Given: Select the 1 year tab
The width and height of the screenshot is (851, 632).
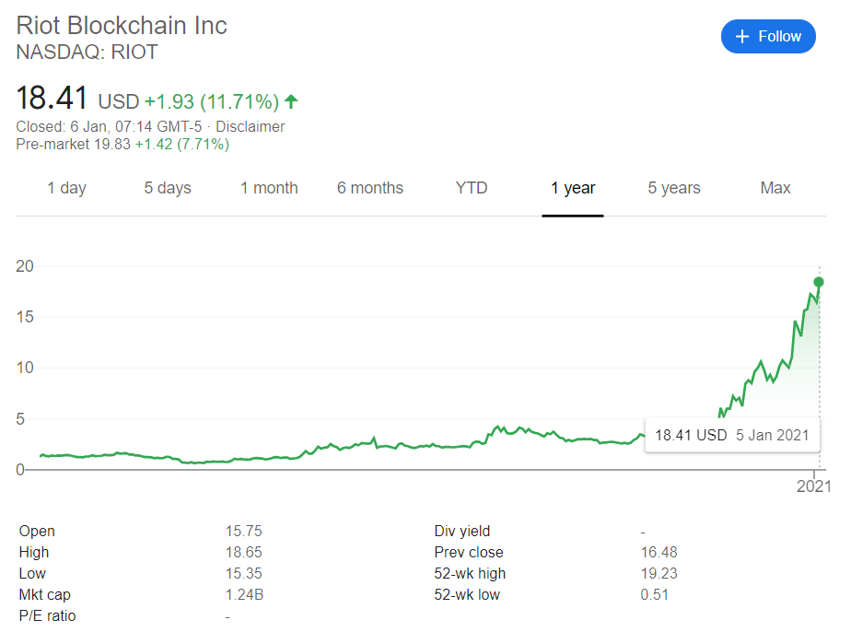Looking at the screenshot, I should click(573, 188).
